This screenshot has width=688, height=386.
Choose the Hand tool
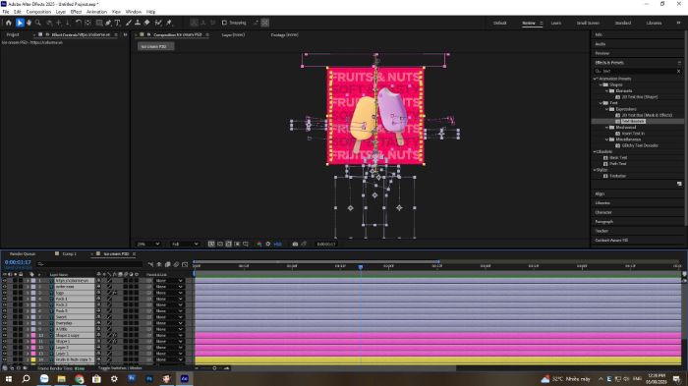pyautogui.click(x=29, y=23)
